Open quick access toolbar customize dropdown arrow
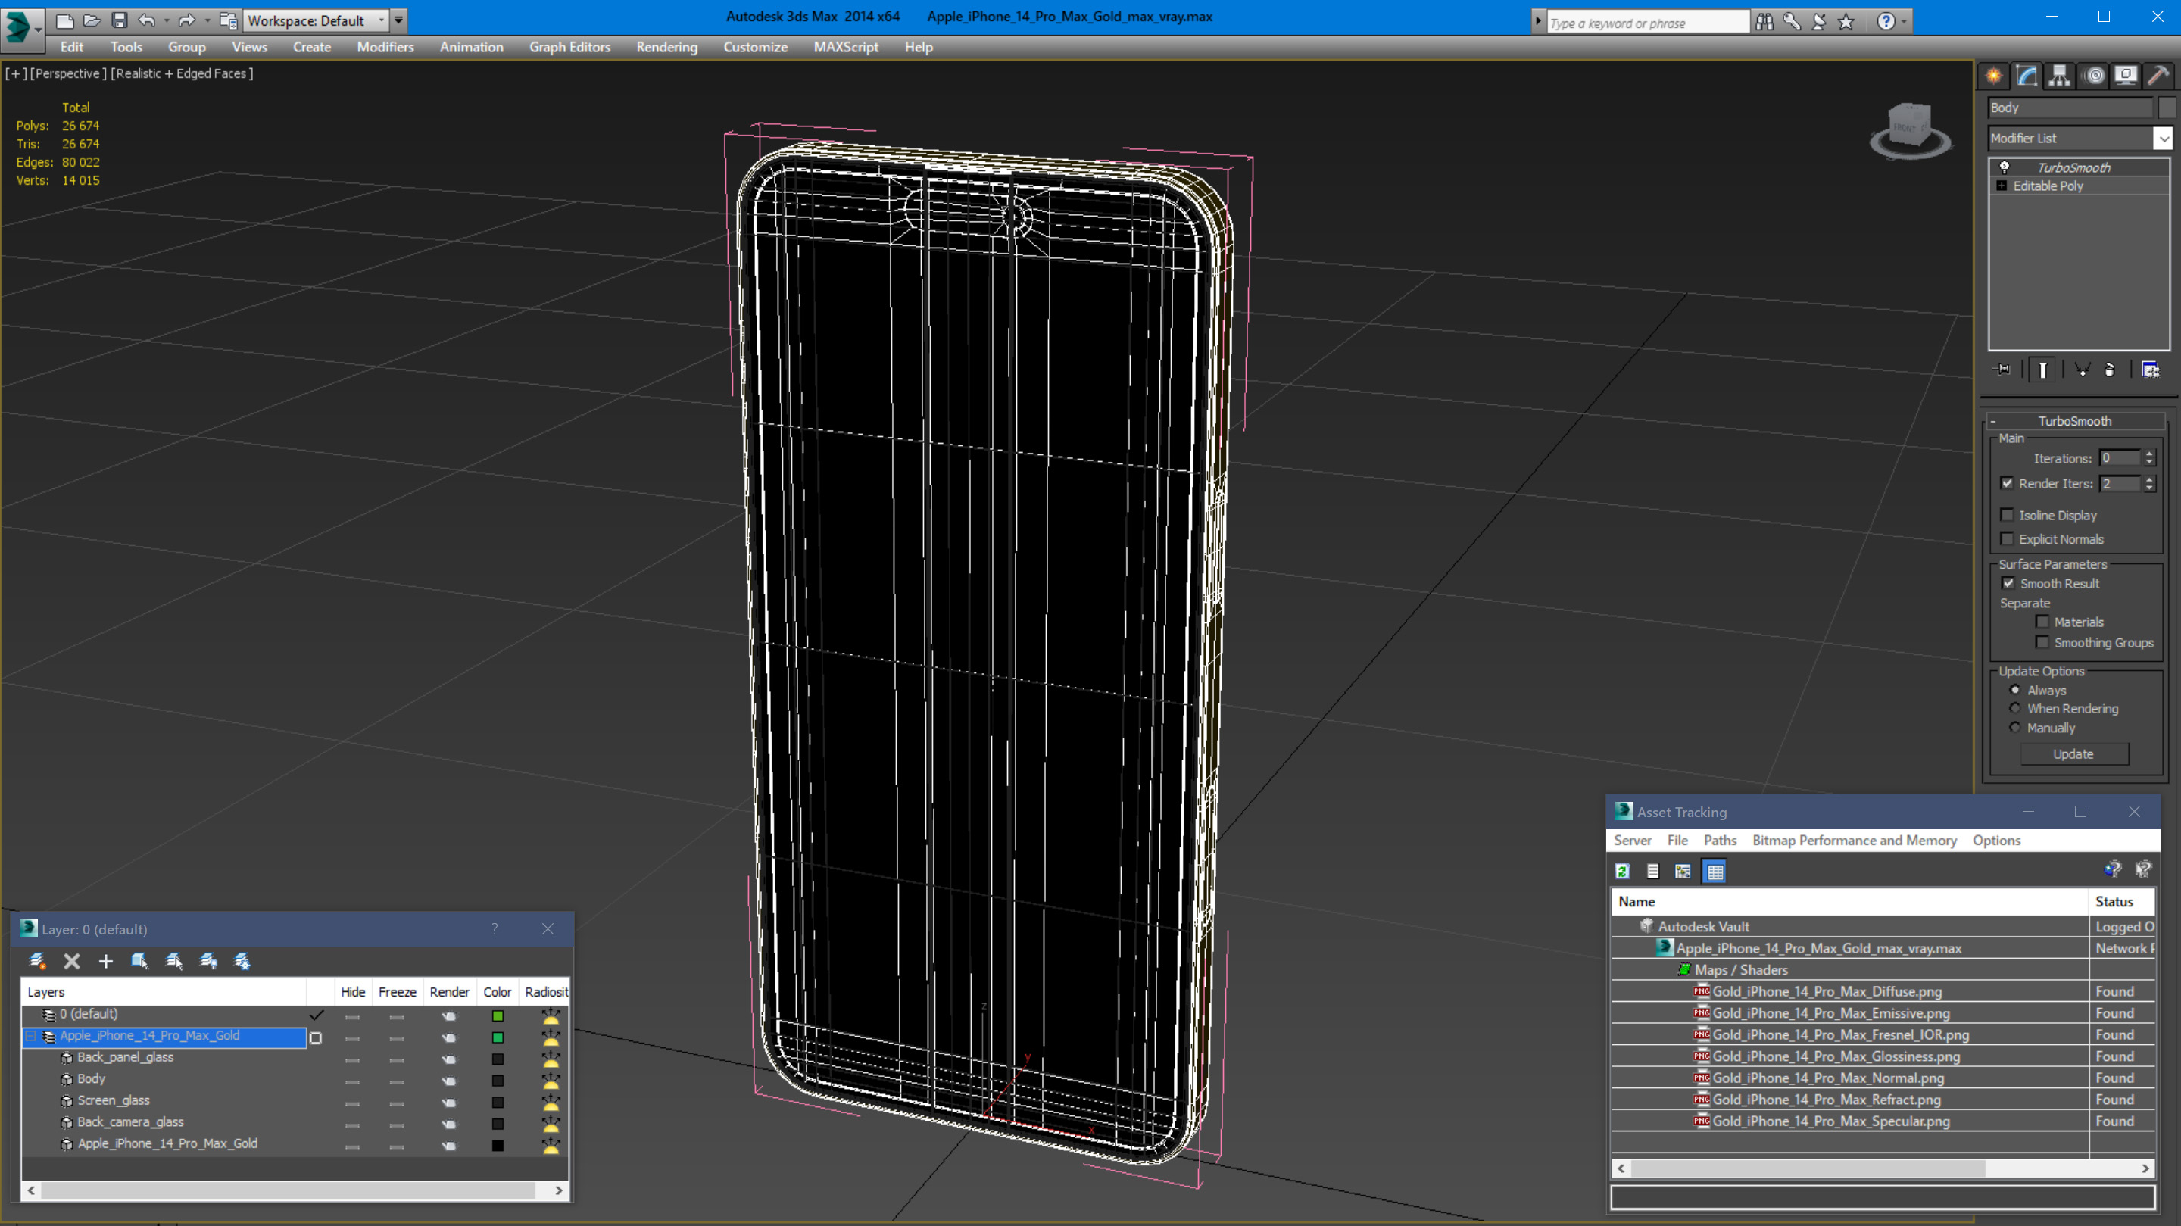The width and height of the screenshot is (2181, 1226). [399, 20]
